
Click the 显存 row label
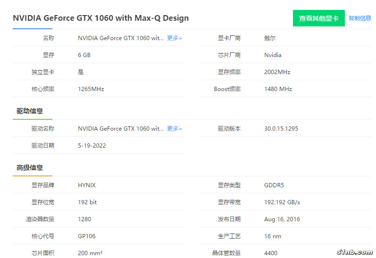49,55
